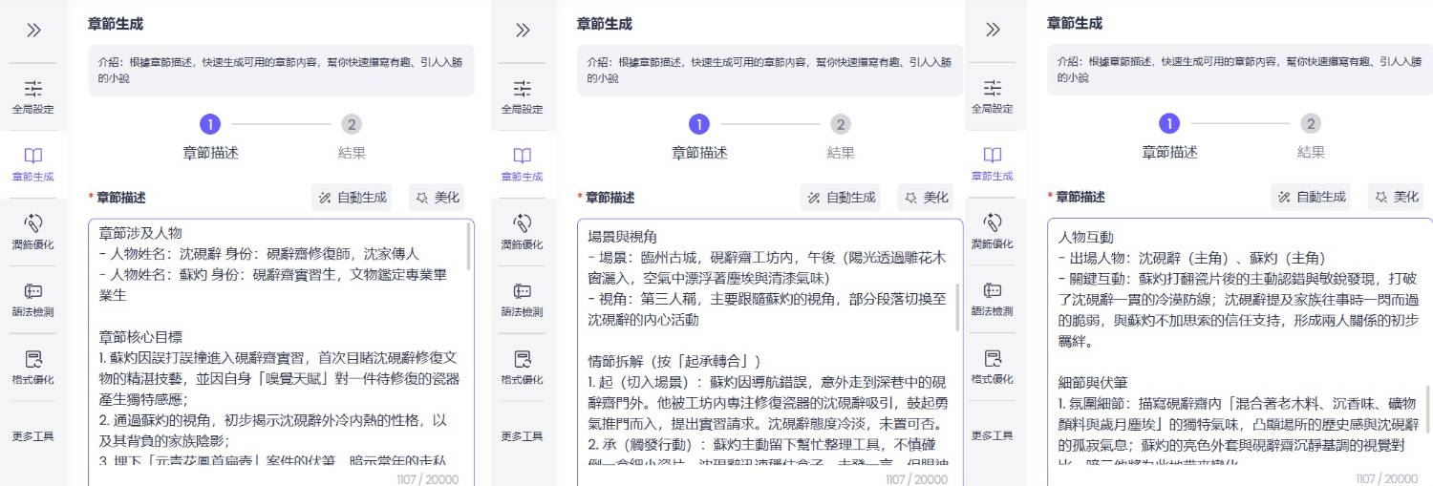Screen dimensions: 1433x486
Task: Click the right panel's sidebar expand chevrons
Action: point(993,30)
